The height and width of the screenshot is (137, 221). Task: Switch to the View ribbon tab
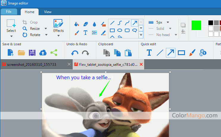click(x=48, y=12)
